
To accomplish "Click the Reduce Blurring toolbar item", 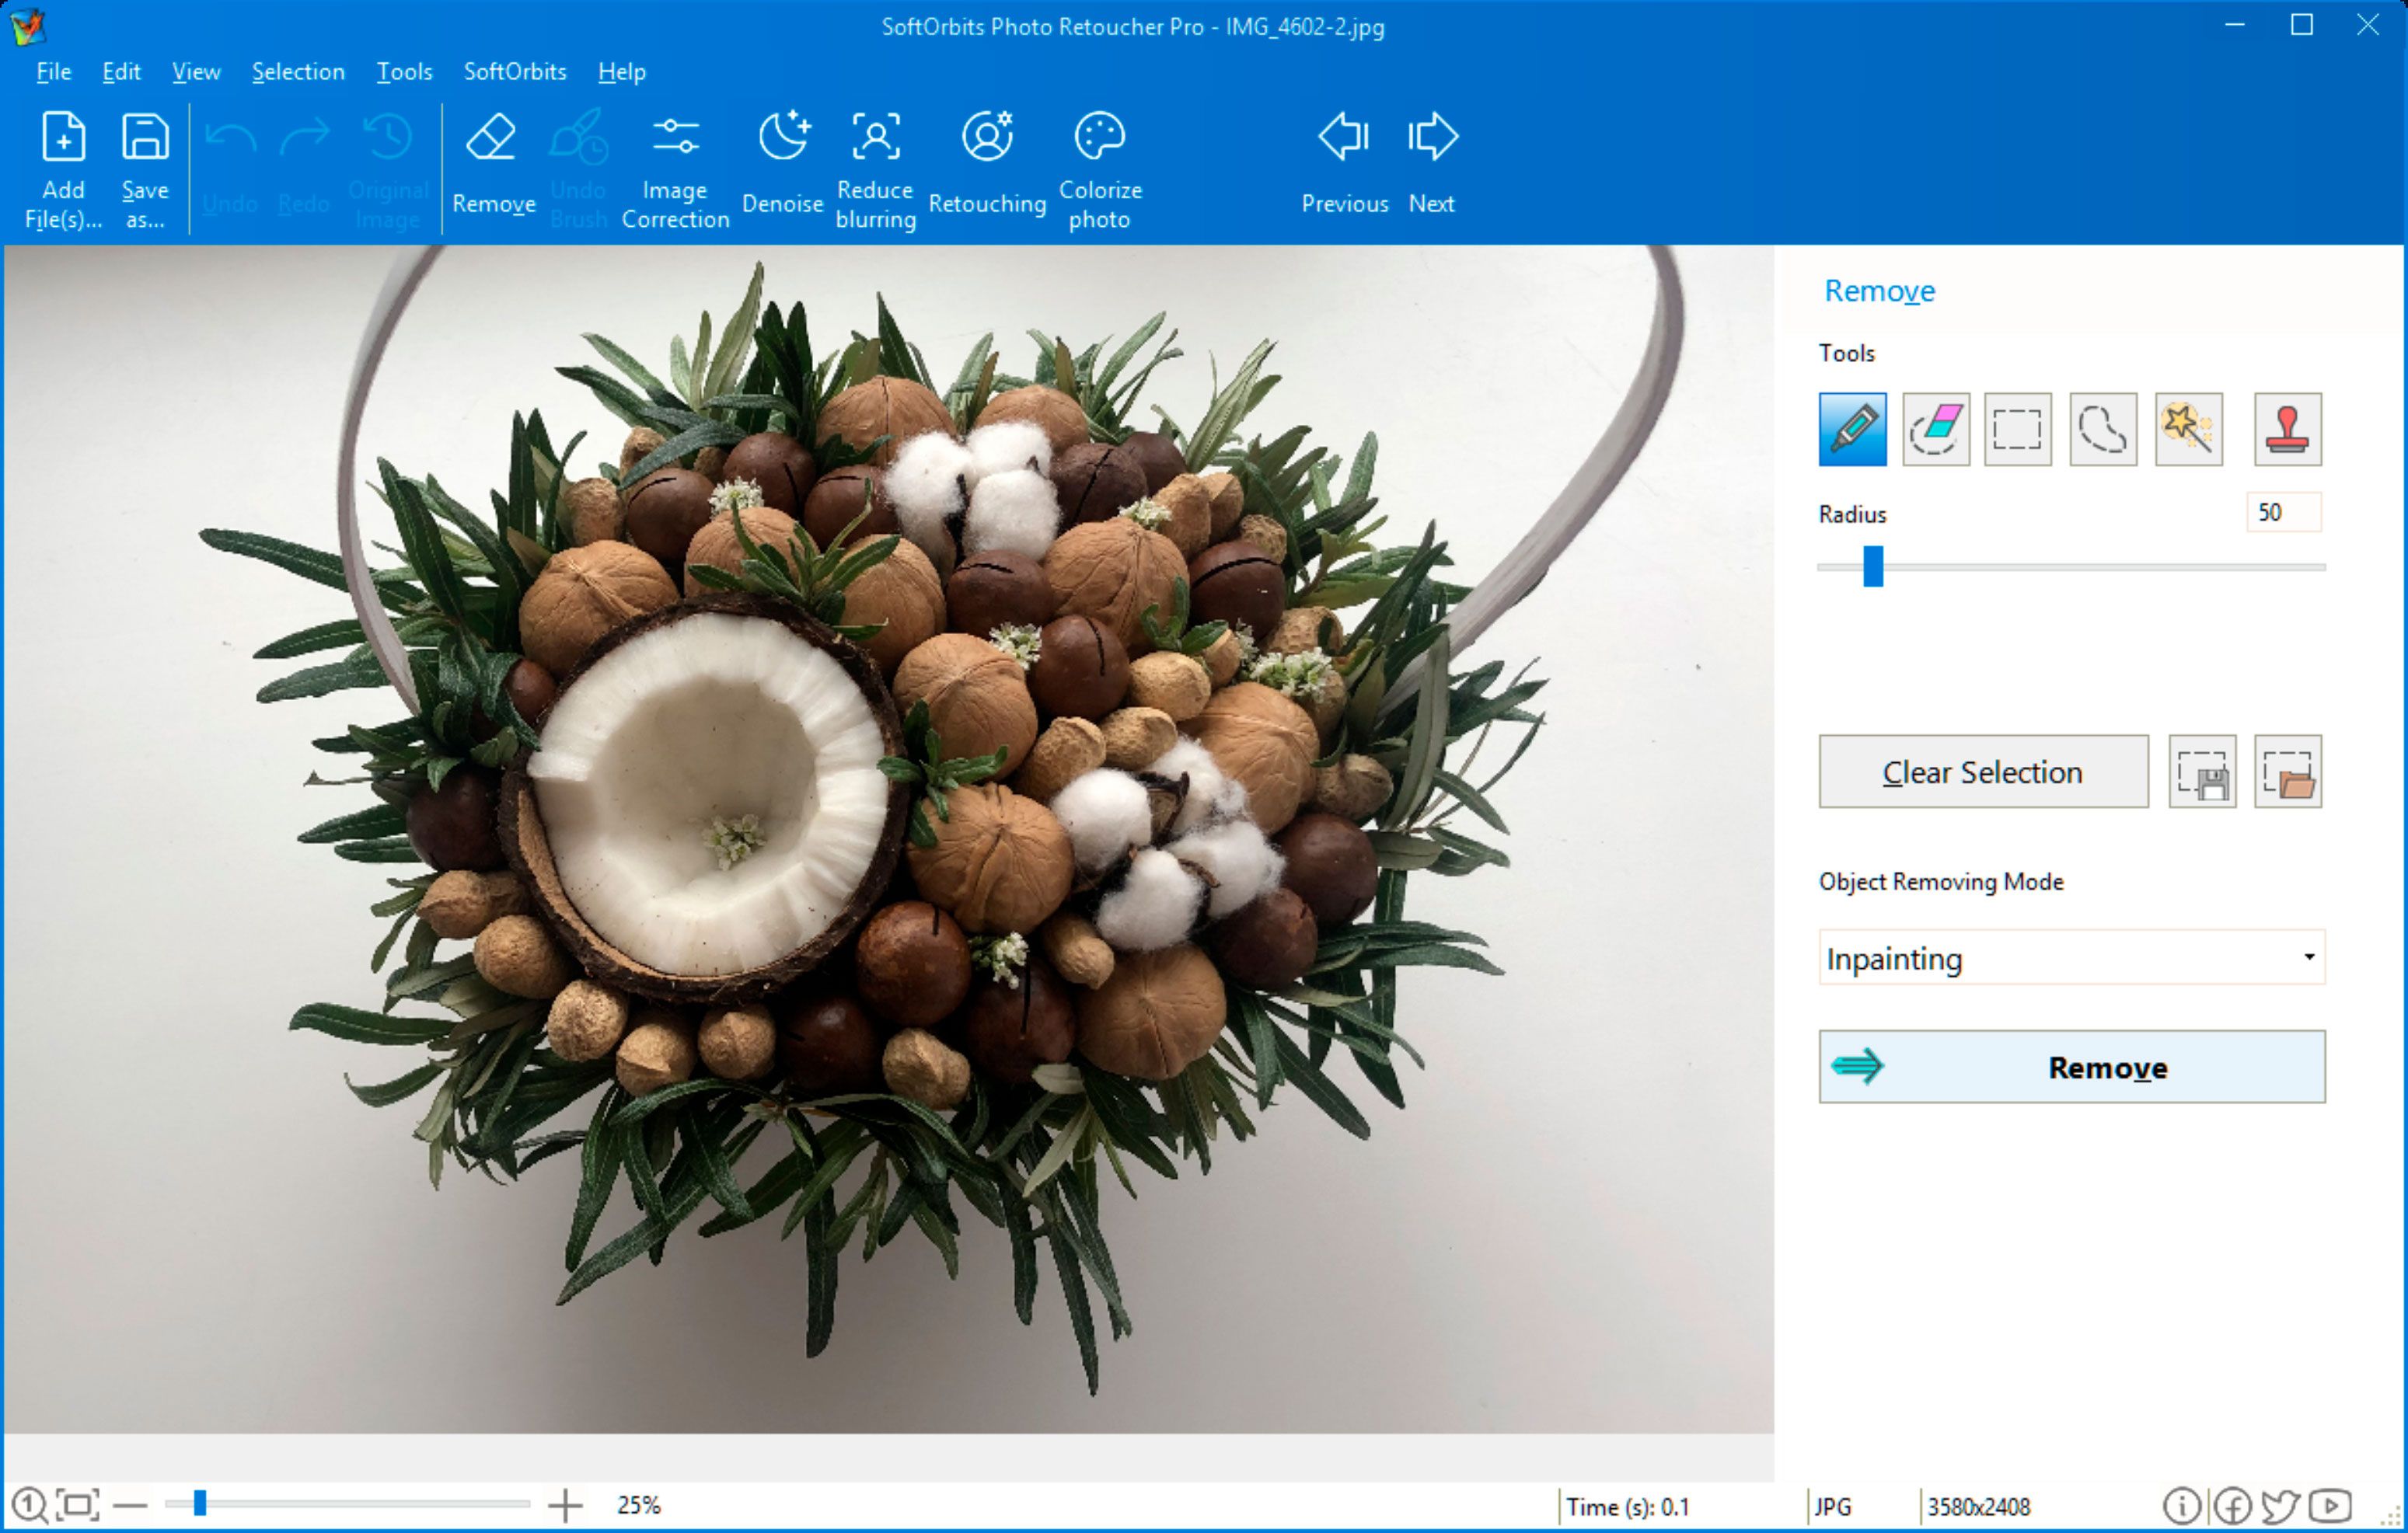I will click(x=872, y=165).
